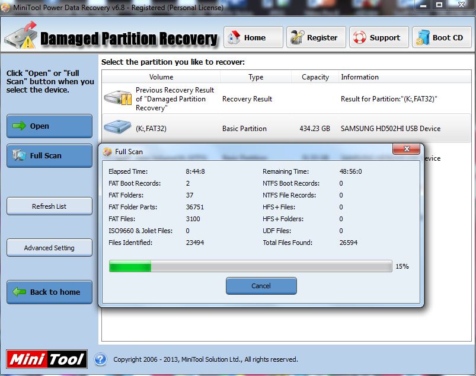Click the blue help question mark icon

[101, 359]
